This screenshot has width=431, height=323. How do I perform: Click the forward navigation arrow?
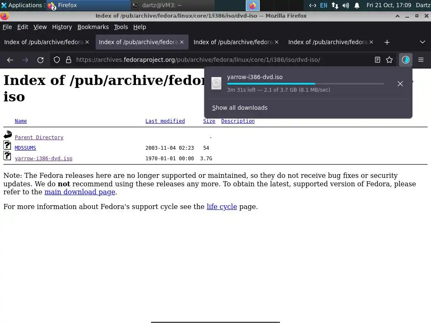(x=25, y=60)
